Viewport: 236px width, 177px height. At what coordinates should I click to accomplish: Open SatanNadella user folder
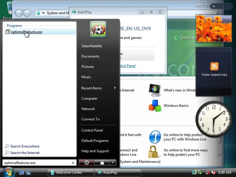coord(91,46)
